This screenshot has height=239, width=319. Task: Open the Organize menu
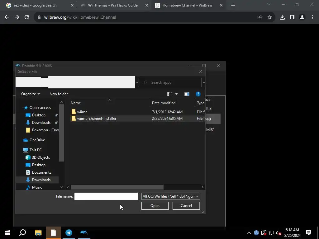[31, 94]
